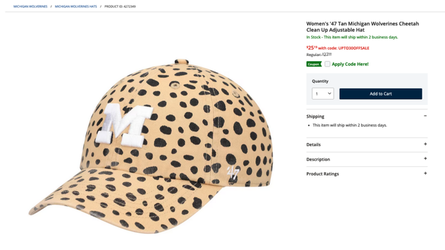Expand Product Ratings plus icon
Screen dimensions: 445x250
coord(425,174)
